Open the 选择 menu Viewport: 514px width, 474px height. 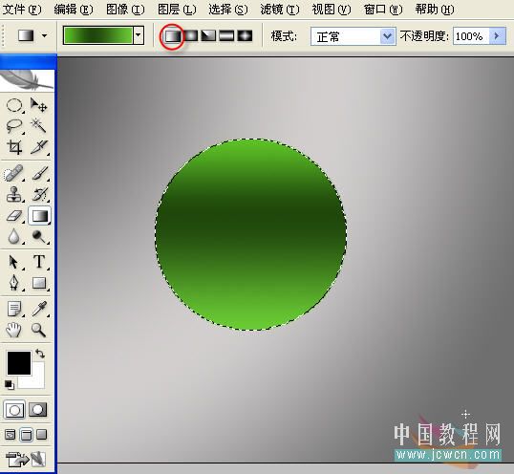228,10
